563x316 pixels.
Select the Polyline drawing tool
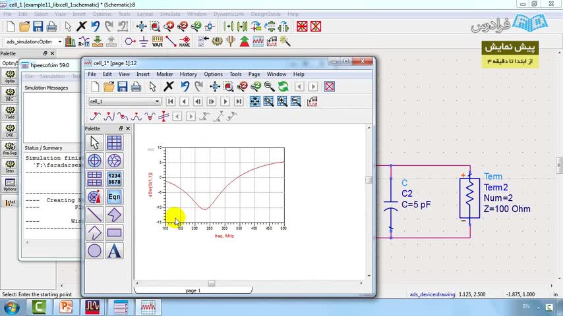[x=94, y=232]
